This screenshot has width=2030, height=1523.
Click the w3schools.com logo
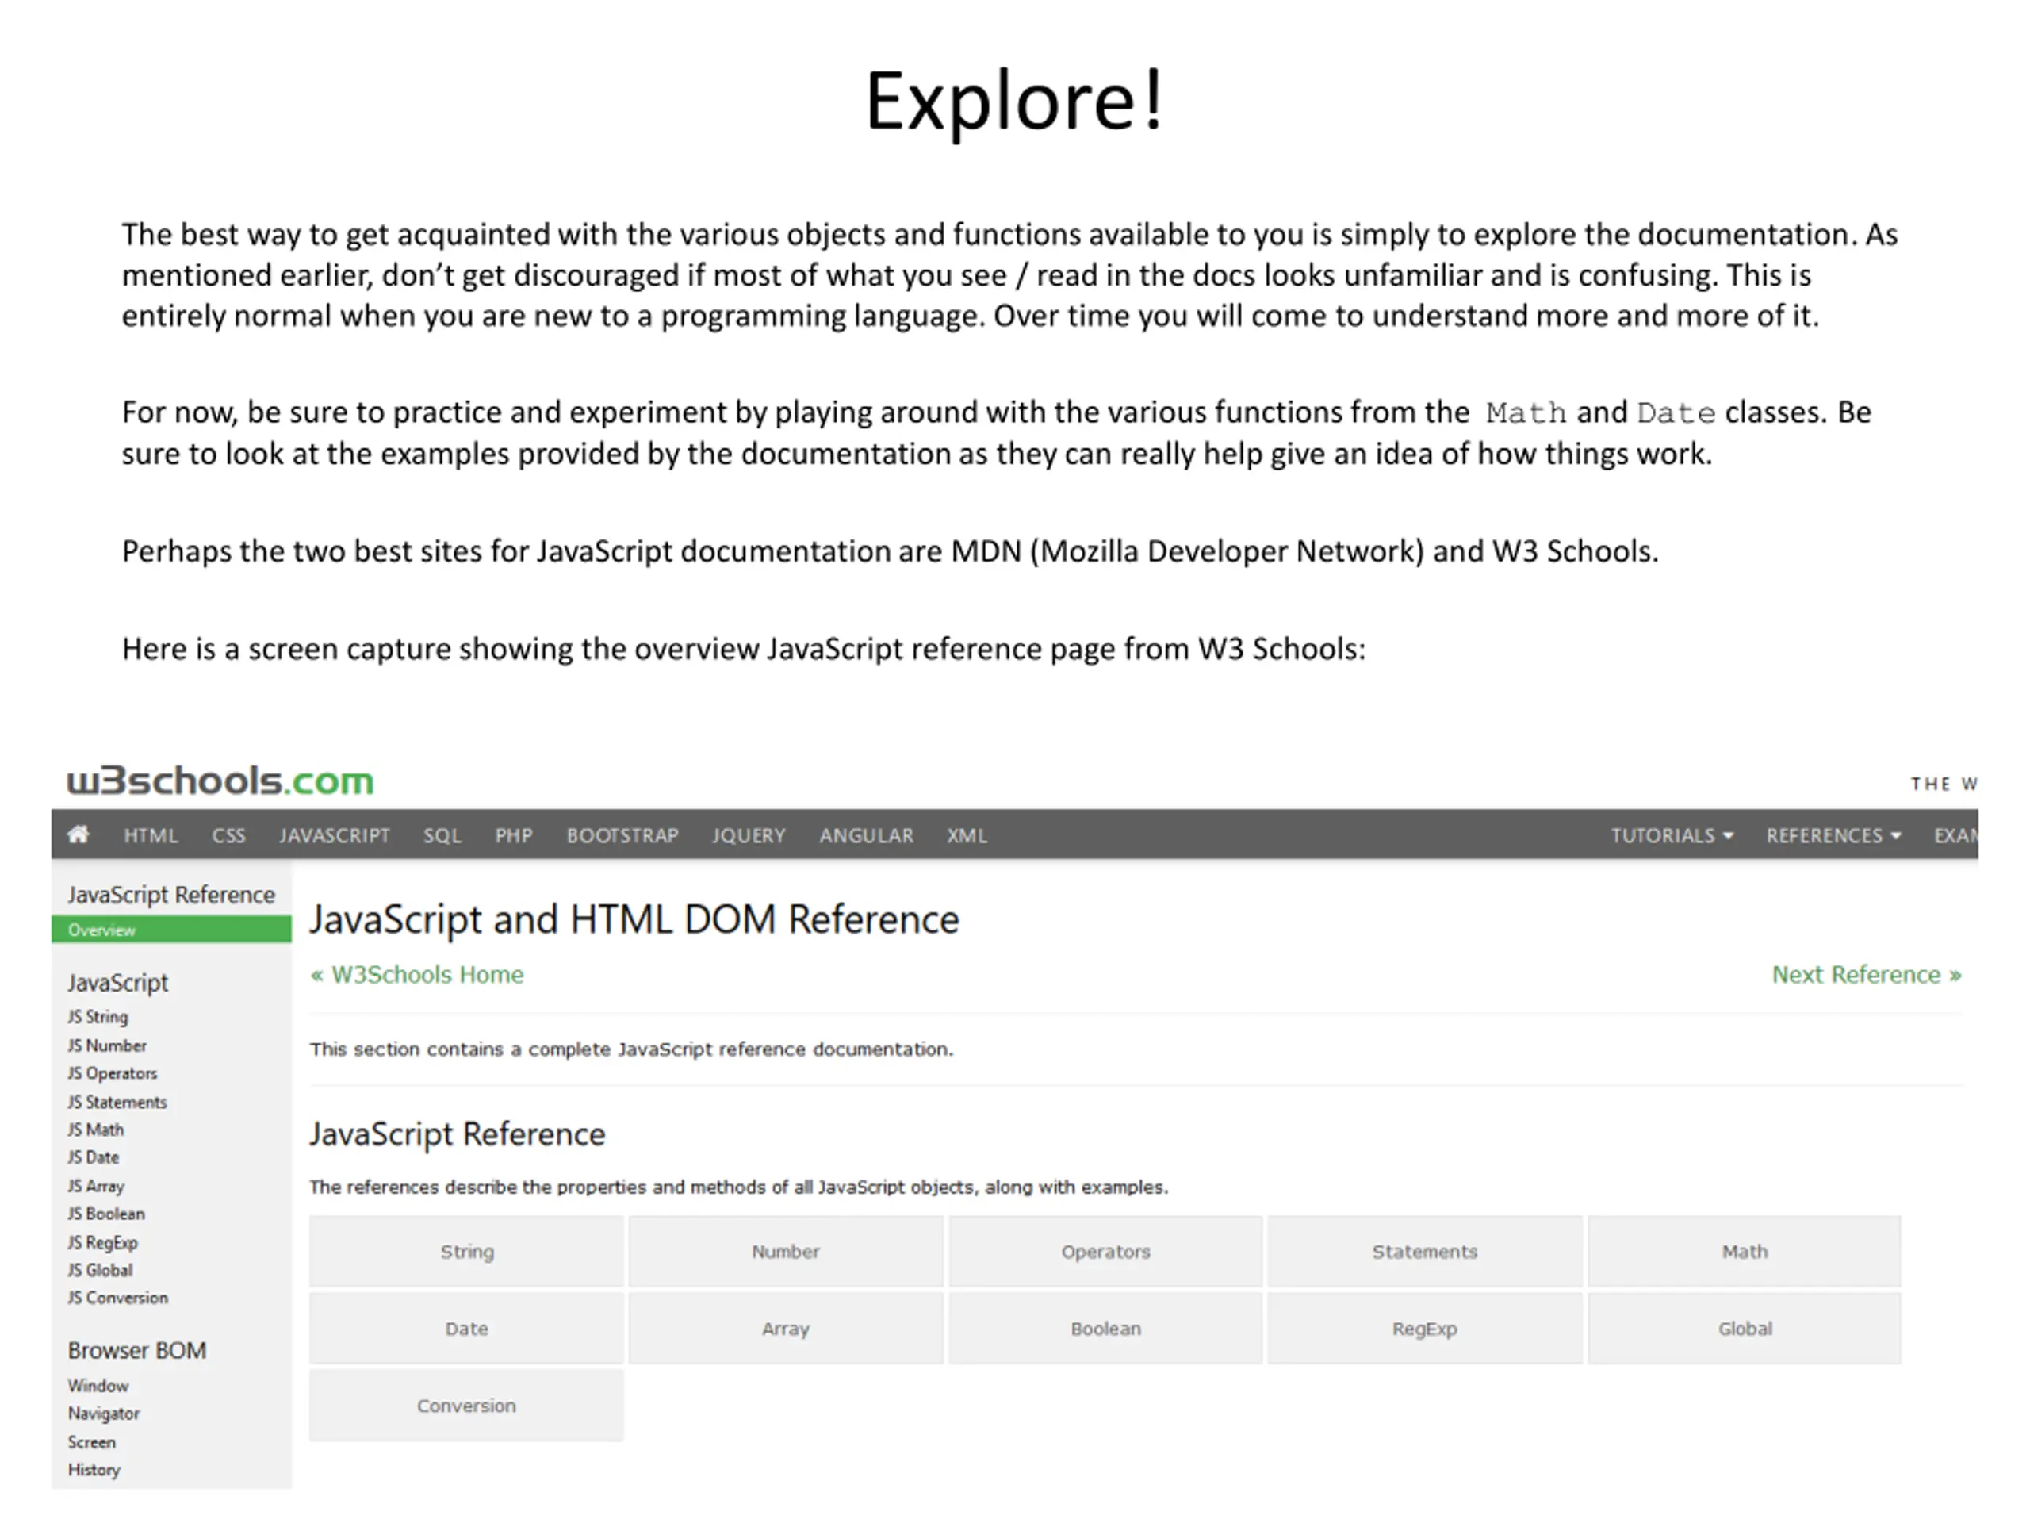click(x=220, y=781)
